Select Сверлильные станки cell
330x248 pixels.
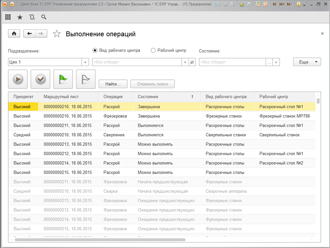[227, 135]
